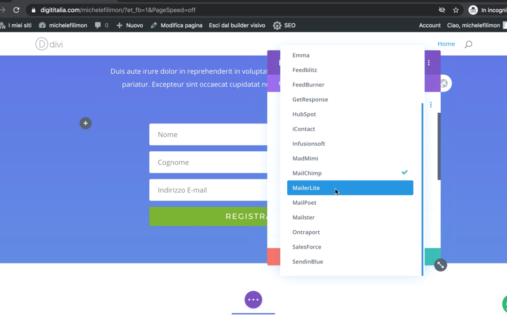The width and height of the screenshot is (507, 317).
Task: Click the site search magnifier icon
Action: (468, 44)
